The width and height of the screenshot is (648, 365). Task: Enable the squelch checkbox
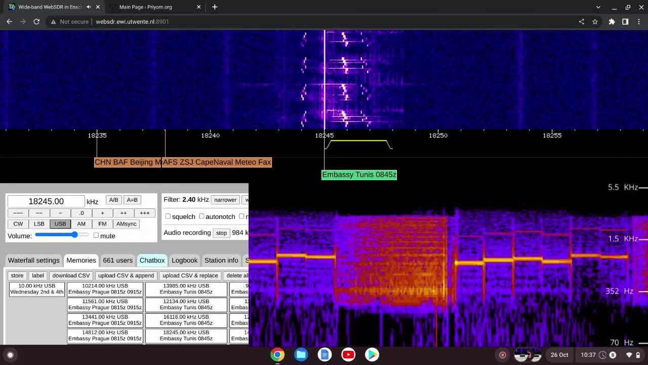click(x=168, y=216)
